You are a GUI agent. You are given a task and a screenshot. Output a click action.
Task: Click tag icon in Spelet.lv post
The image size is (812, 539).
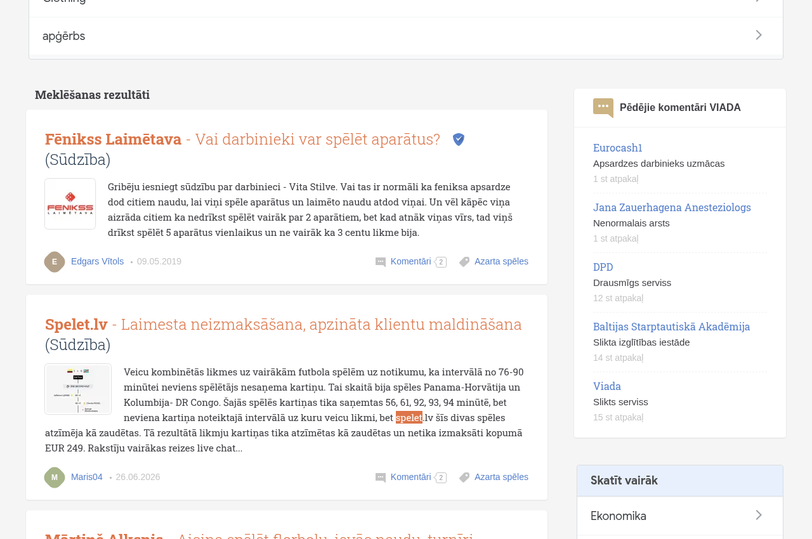point(464,477)
